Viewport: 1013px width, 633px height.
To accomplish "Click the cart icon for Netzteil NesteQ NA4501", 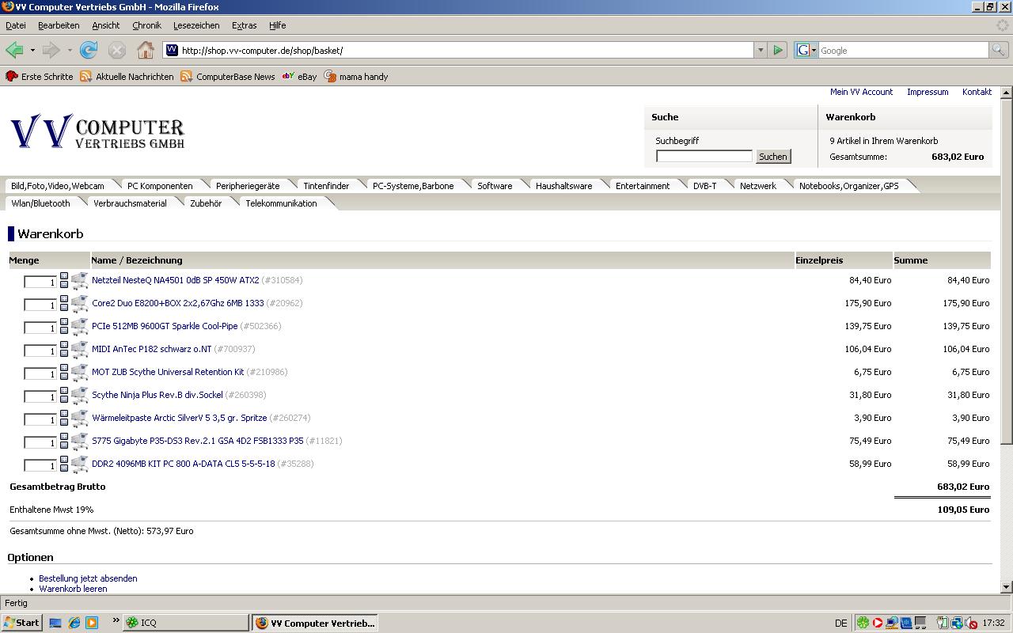I will (79, 281).
